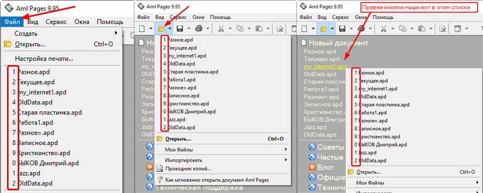Click Новый документ heading in right window
The width and height of the screenshot is (483, 193).
click(338, 43)
